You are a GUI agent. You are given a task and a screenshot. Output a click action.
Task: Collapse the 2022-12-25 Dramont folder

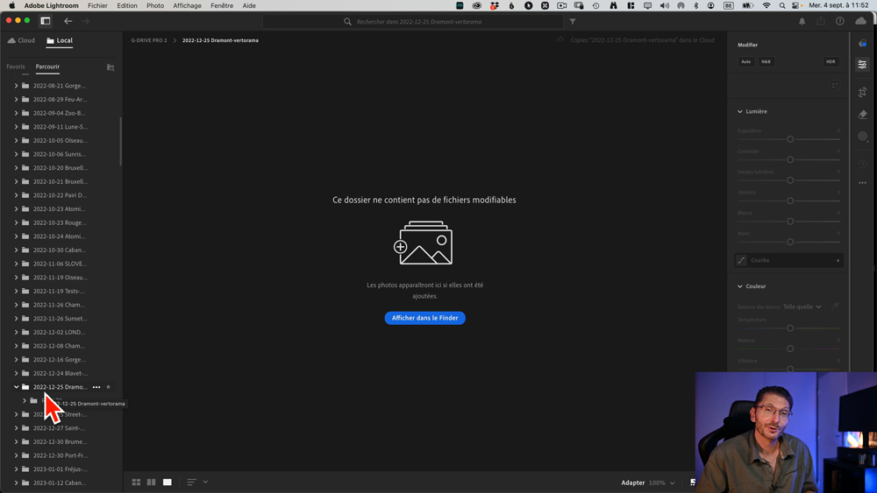[16, 387]
